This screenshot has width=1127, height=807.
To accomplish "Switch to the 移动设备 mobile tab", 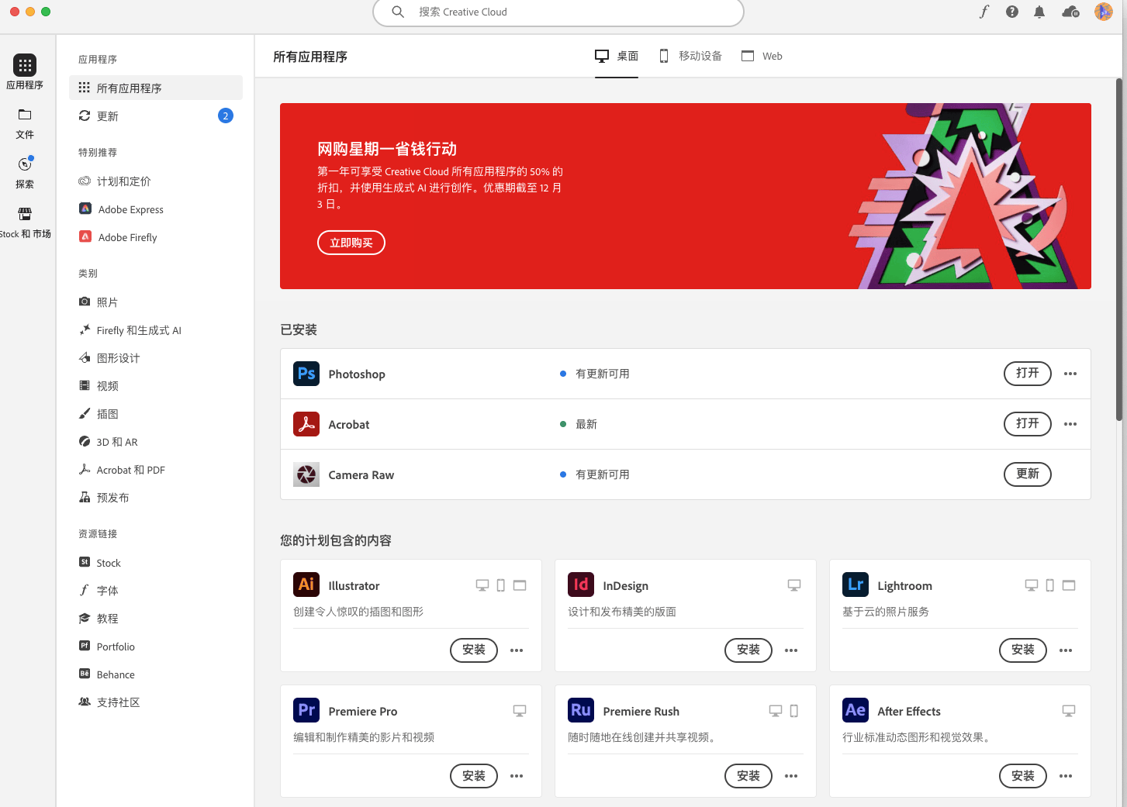I will point(690,57).
